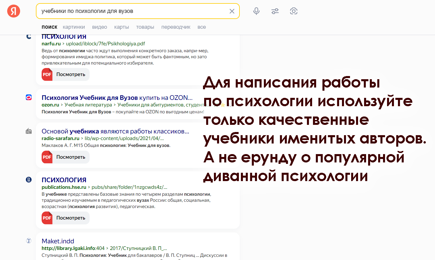Click the PDF icon under radio-sarafan.ru result
This screenshot has width=435, height=260.
[x=47, y=157]
